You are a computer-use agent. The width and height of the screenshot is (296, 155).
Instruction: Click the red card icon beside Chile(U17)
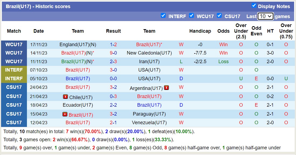coord(65,97)
